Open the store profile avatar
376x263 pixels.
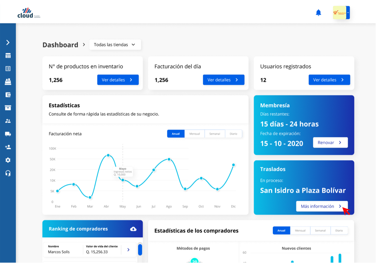(339, 12)
